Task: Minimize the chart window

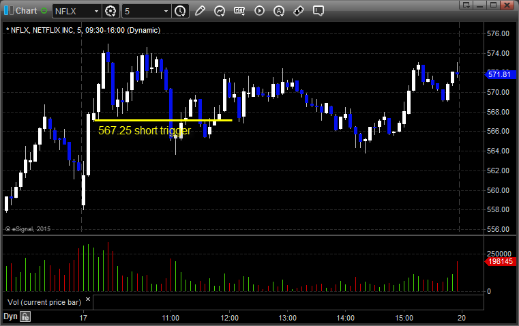Action: pyautogui.click(x=480, y=5)
